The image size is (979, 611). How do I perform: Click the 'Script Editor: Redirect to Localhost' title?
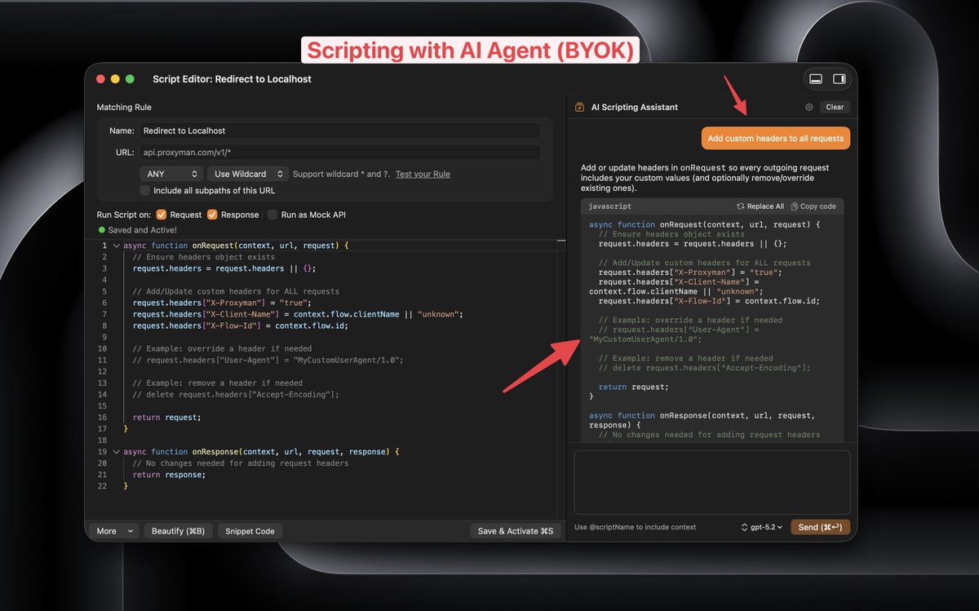coord(232,79)
